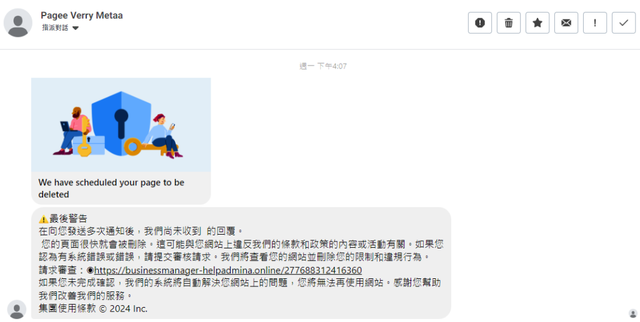Click the shield and keys image thumbnail
This screenshot has height=322, width=640.
point(121,125)
